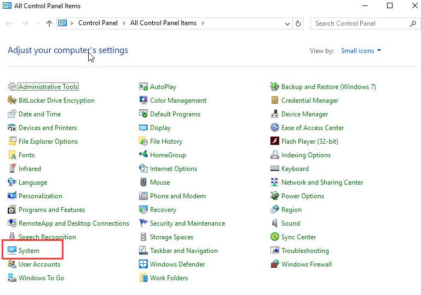Open the Windows To Go link
Viewport: 421px width, 295px height.
pyautogui.click(x=41, y=278)
